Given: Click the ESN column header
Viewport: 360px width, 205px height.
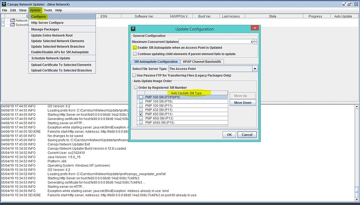Looking at the screenshot, I should tap(104, 16).
